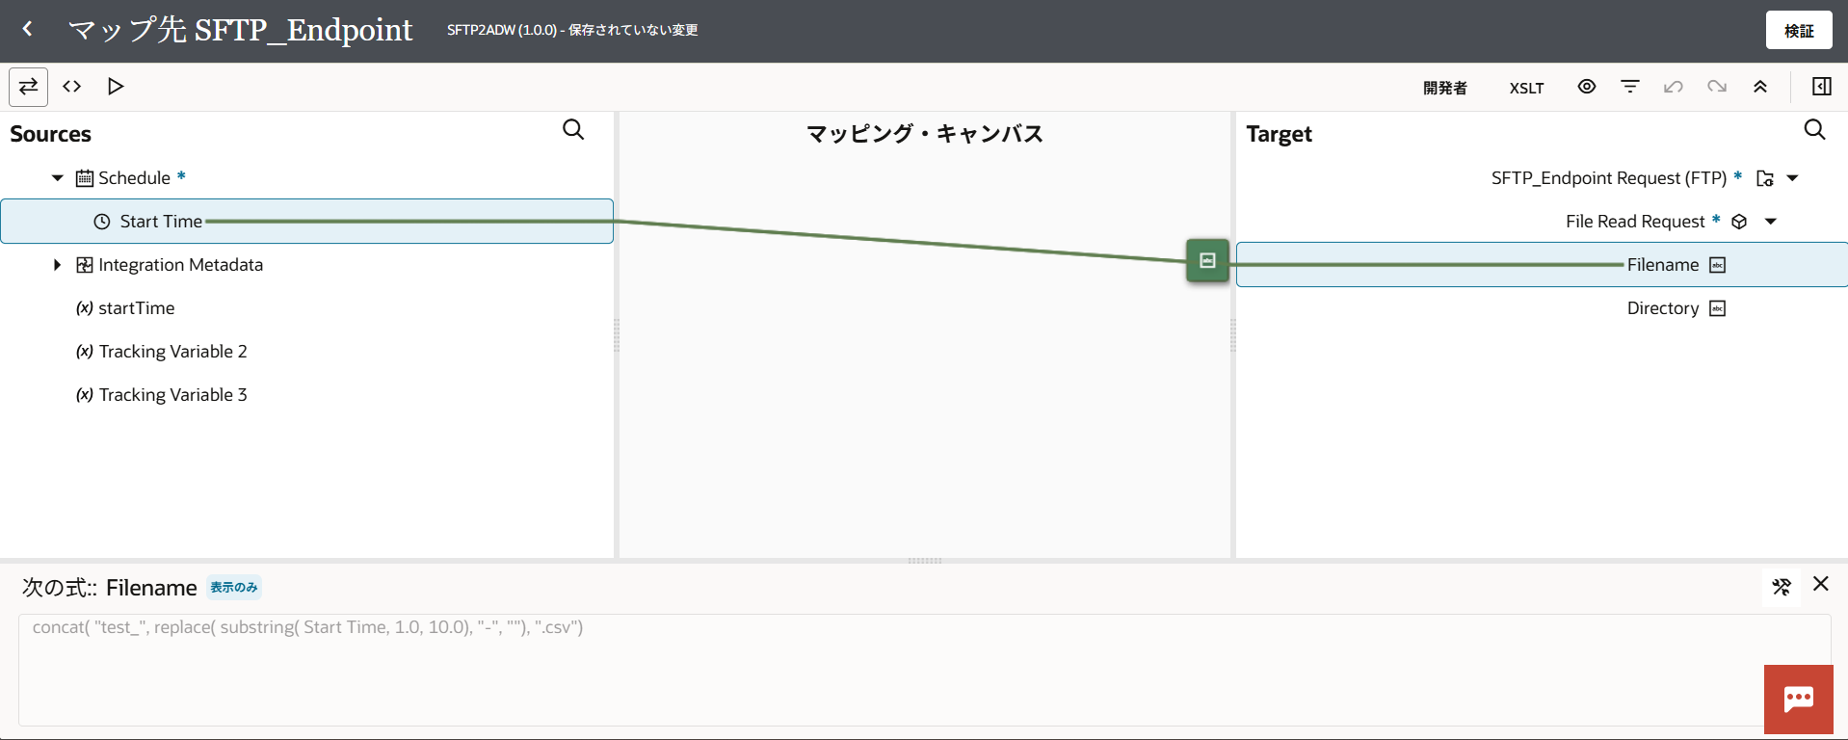Toggle the eye view option

[1587, 87]
